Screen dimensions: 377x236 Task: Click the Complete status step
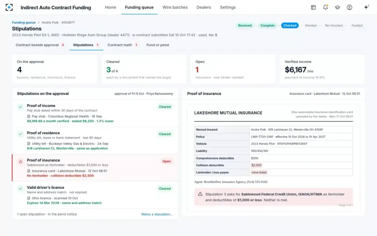coord(267,25)
